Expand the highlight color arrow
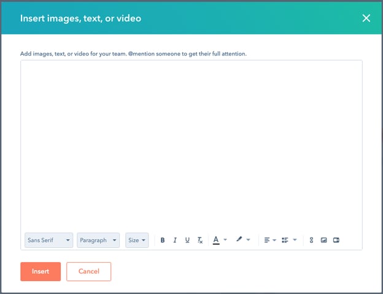This screenshot has width=383, height=294. click(248, 240)
